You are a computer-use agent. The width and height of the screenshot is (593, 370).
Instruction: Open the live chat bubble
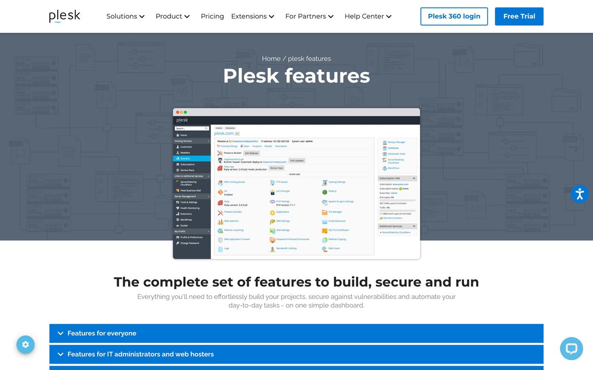[571, 349]
